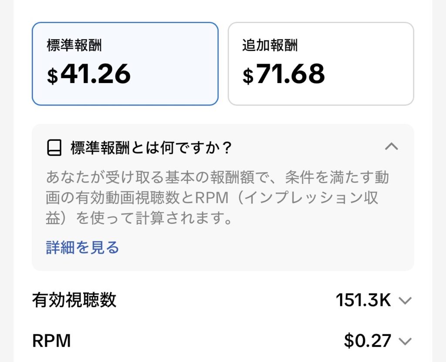Tap the 追加報酬 label inside the white card
Viewport: 446px width, 362px height.
tap(270, 45)
